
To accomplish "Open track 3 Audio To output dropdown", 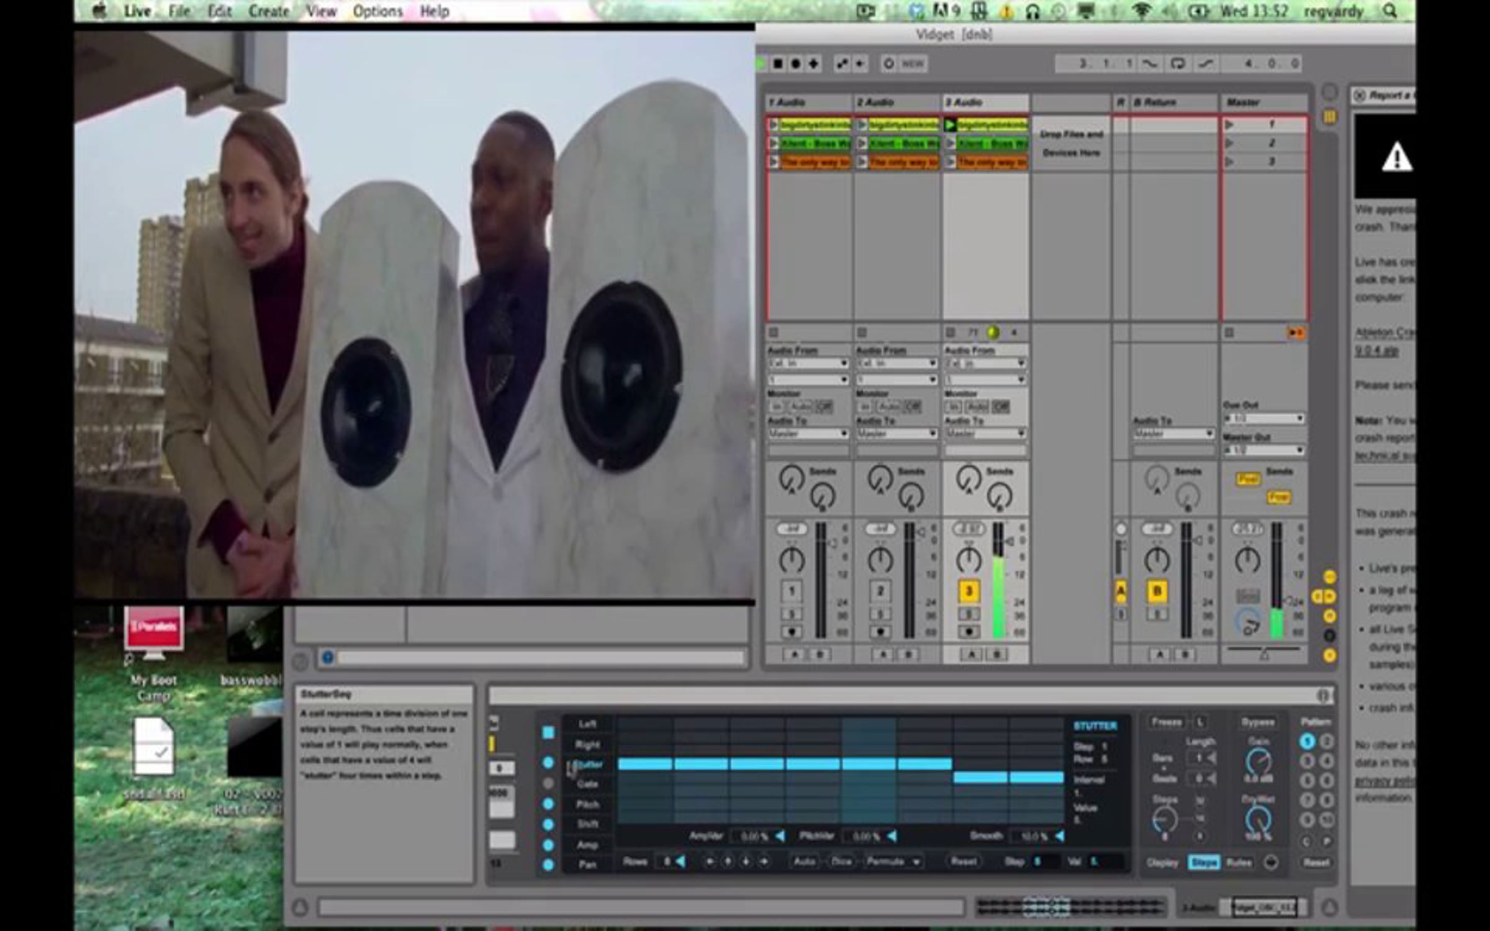I will 985,434.
